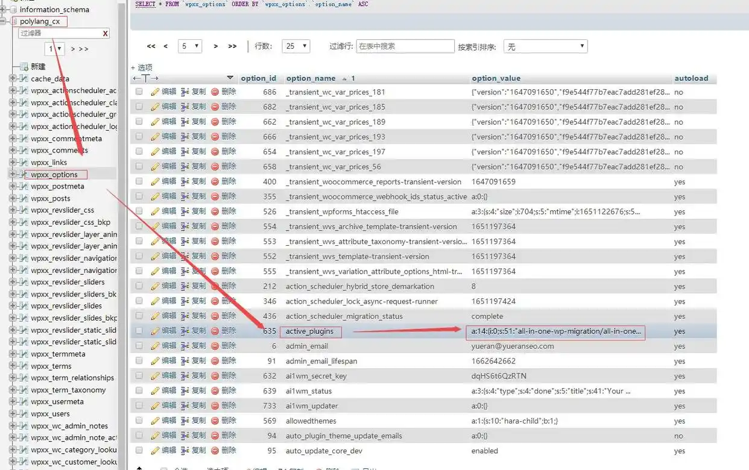Open the page number dropdown showing 5
The height and width of the screenshot is (470, 749).
pyautogui.click(x=190, y=46)
